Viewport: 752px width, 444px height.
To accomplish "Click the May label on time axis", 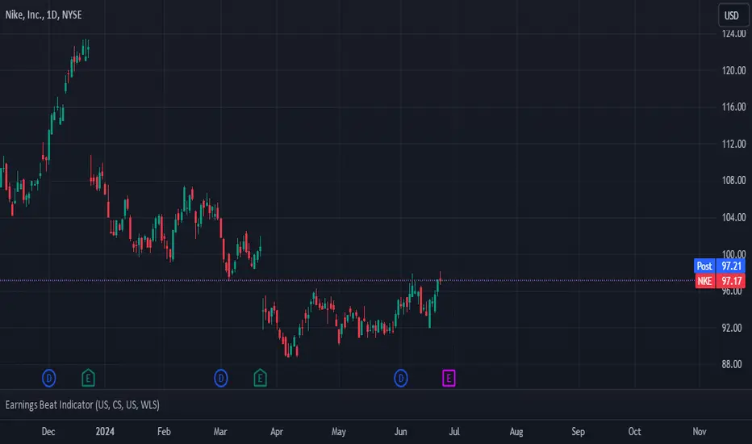I will (x=339, y=432).
